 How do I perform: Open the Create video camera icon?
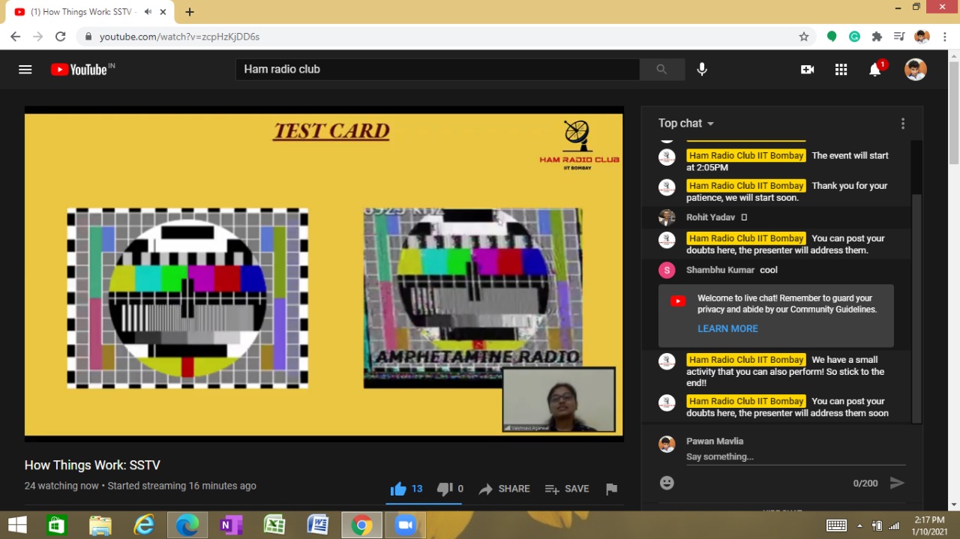(807, 69)
